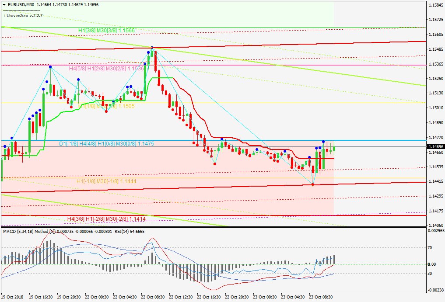The image size is (445, 302).
Task: Click the RSI 30 level marker
Action: click(x=430, y=273)
